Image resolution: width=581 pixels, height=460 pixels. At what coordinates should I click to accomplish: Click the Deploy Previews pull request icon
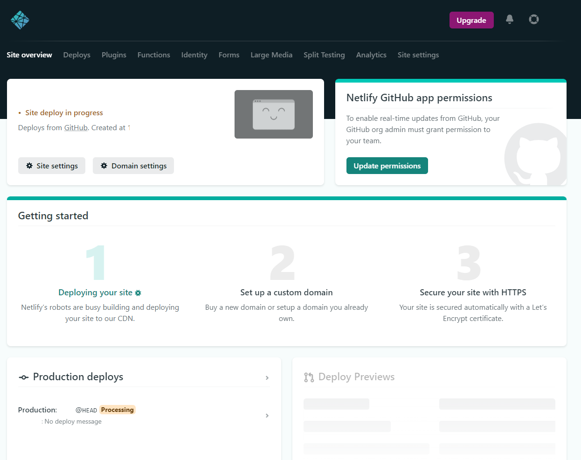309,377
